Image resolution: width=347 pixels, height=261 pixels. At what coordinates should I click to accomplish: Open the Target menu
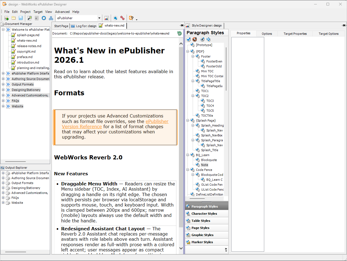(x=38, y=12)
